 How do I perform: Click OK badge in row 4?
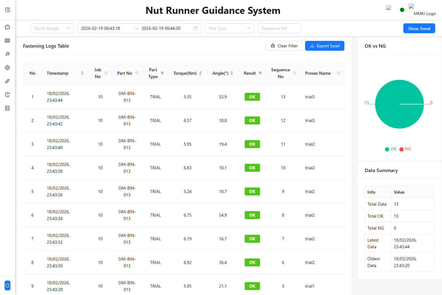click(x=252, y=168)
